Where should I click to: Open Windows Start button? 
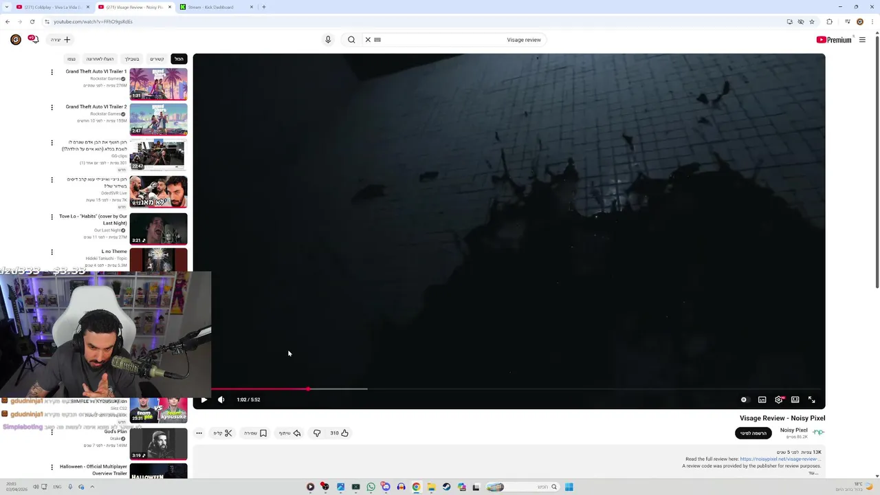pyautogui.click(x=569, y=487)
